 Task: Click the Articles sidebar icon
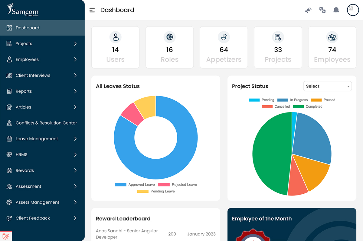pos(9,107)
